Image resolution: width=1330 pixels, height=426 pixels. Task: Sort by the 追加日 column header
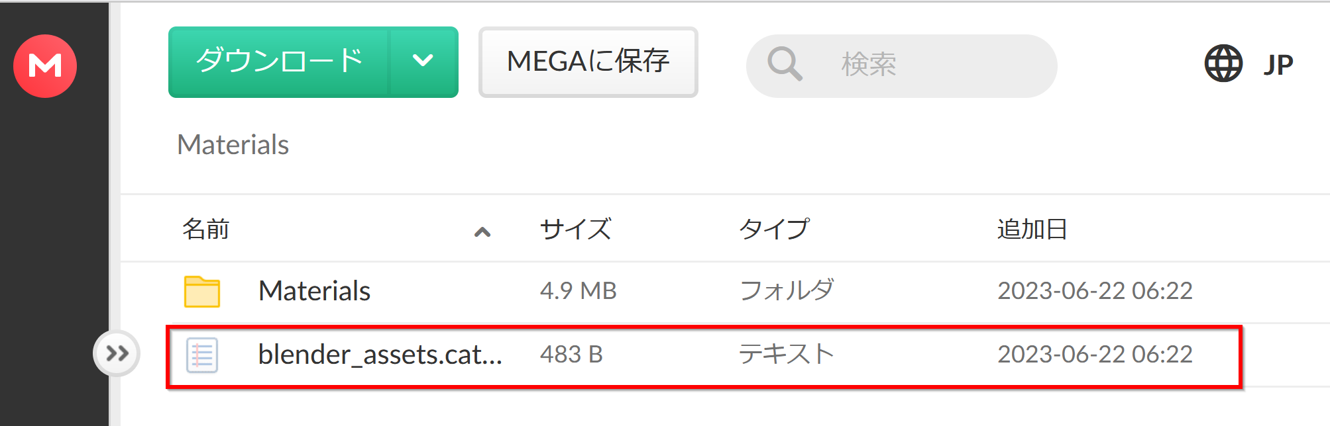click(1032, 229)
